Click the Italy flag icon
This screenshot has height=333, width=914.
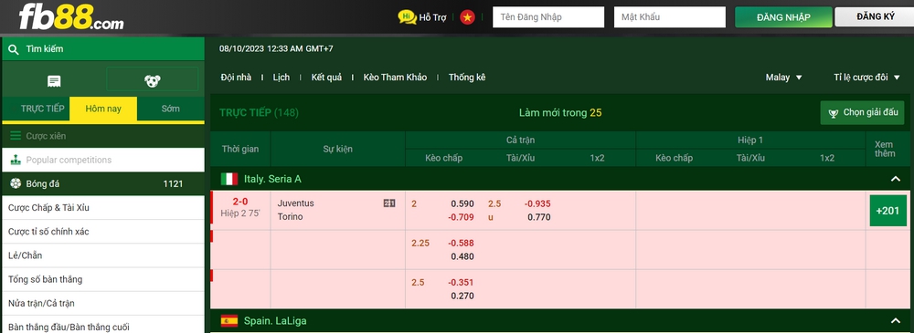(x=229, y=179)
